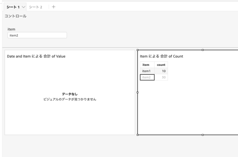This screenshot has height=157, width=238.
Task: Click the left middle resize handle of Count visual
Action: [138, 92]
